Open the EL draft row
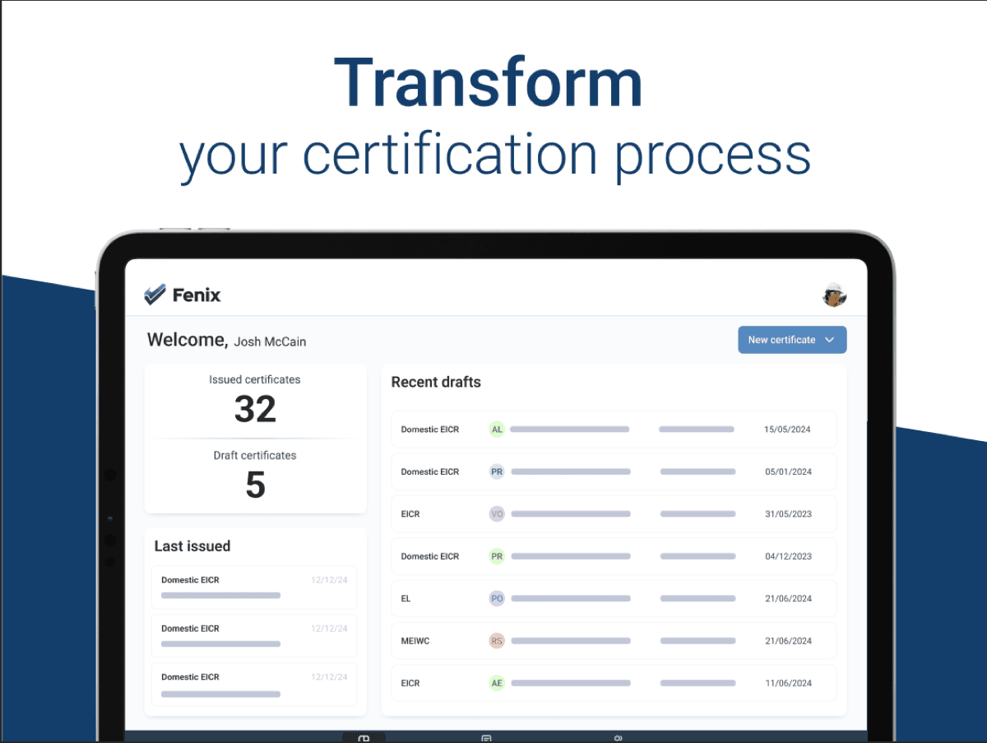Viewport: 987px width, 743px height. point(613,599)
